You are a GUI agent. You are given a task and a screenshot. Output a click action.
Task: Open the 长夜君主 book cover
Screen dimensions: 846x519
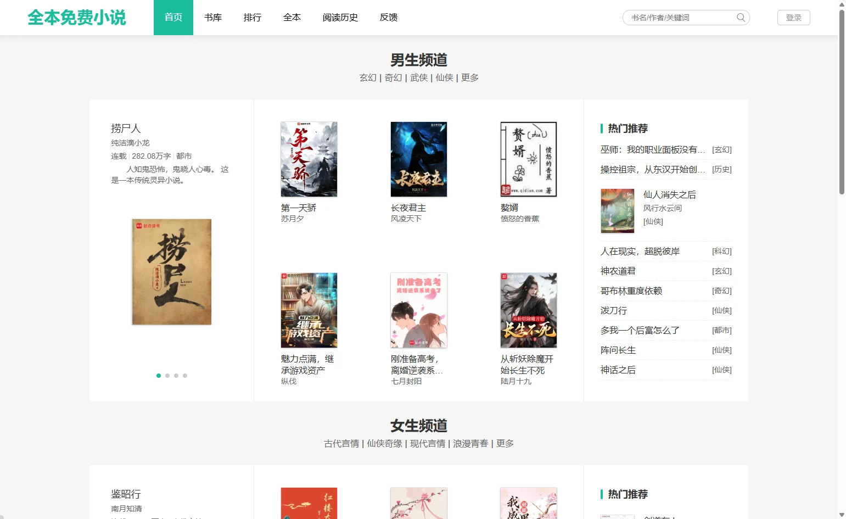pyautogui.click(x=418, y=159)
